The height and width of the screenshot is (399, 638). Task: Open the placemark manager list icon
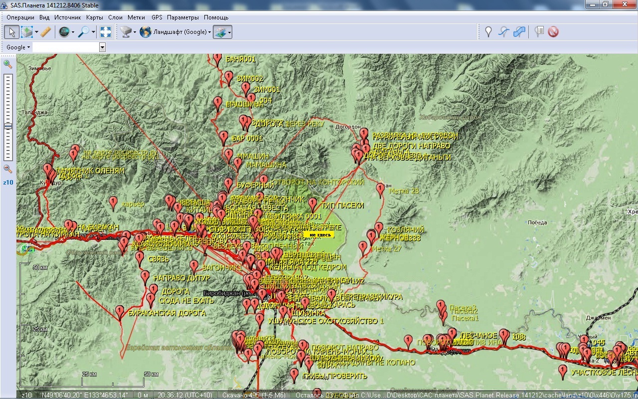point(539,32)
